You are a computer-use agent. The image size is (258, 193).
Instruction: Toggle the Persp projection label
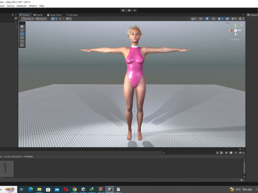pyautogui.click(x=235, y=40)
